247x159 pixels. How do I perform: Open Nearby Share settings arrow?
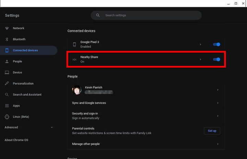(x=200, y=59)
